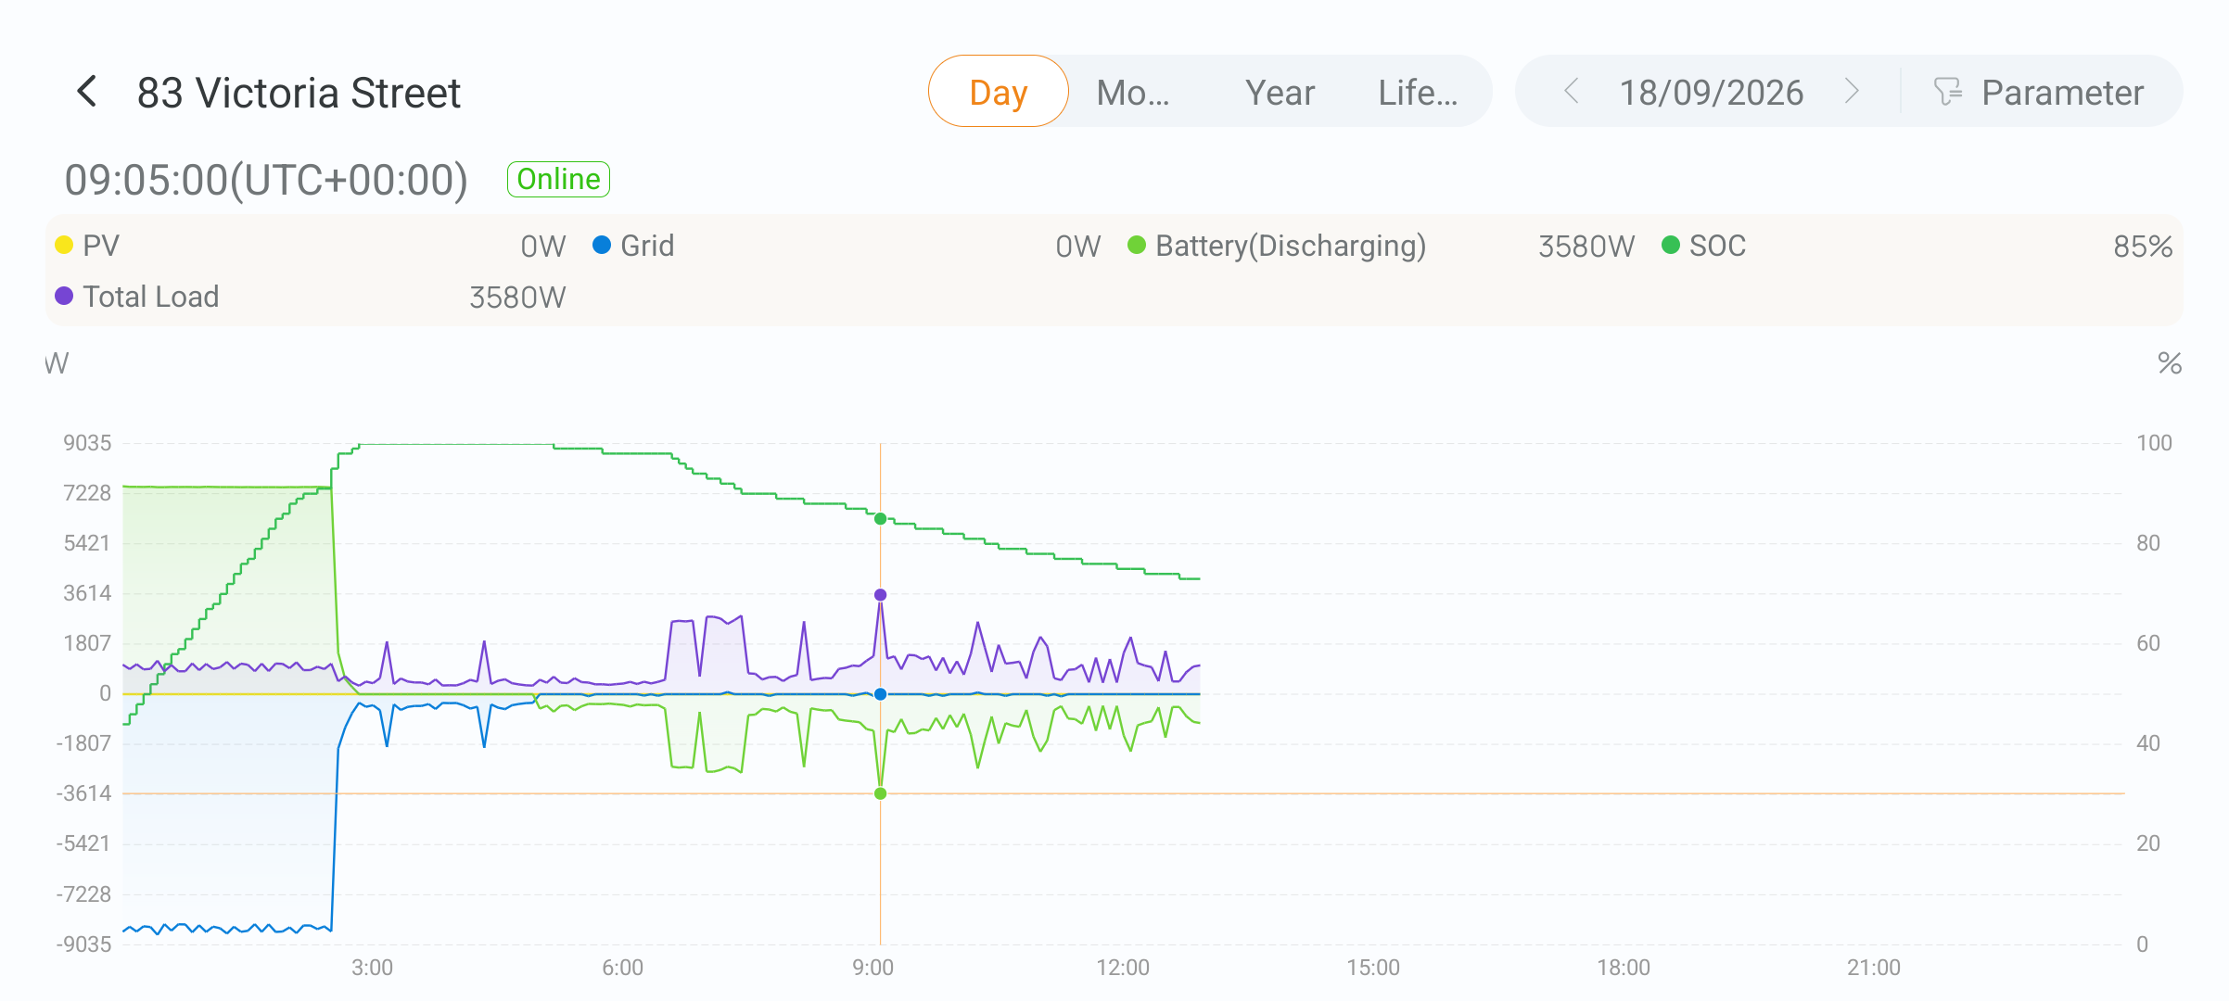Go to next day with right chevron
Image resolution: width=2229 pixels, height=1001 pixels.
[1852, 91]
